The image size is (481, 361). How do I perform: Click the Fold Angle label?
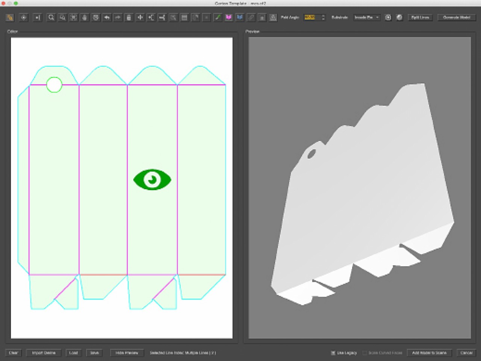(290, 17)
